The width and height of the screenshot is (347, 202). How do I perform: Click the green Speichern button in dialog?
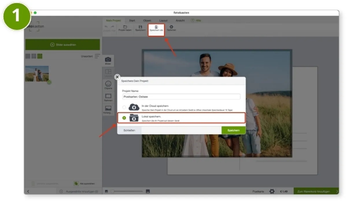pyautogui.click(x=234, y=130)
